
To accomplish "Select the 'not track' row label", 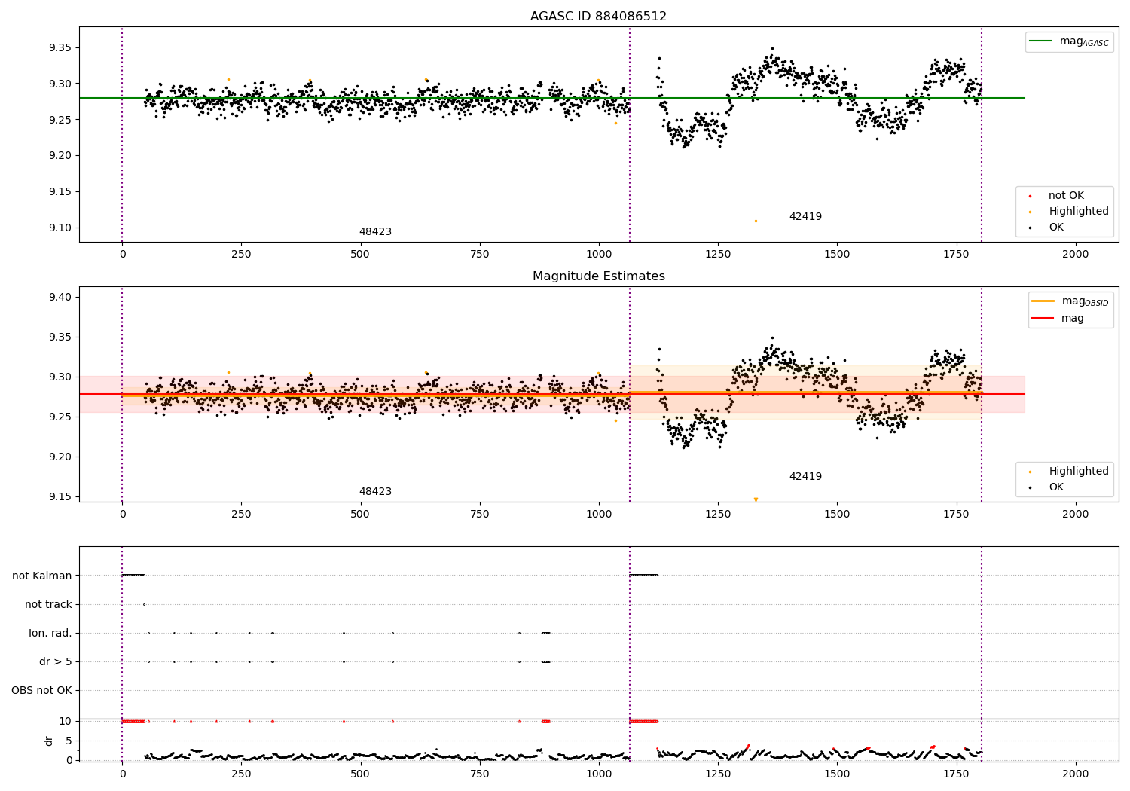I will point(48,605).
